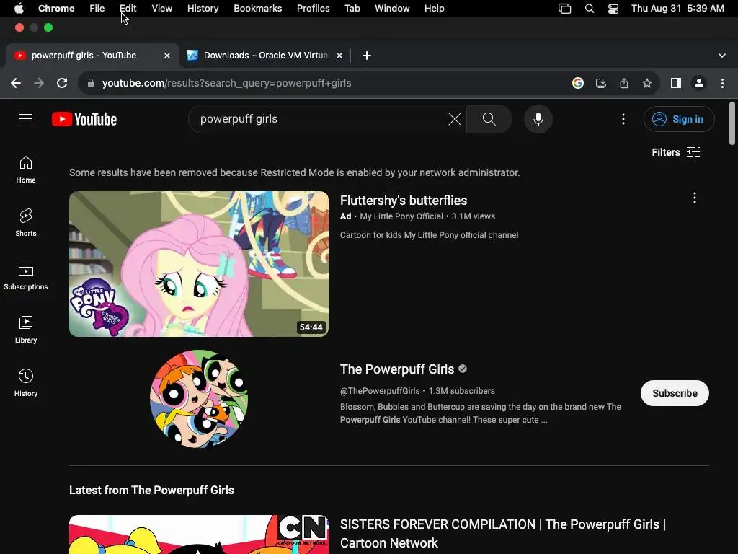Click the Google icon in address bar

click(x=578, y=83)
